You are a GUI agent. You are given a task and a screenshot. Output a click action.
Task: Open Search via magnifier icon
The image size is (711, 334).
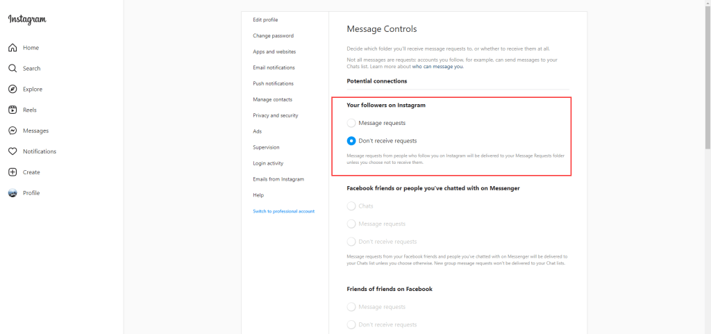pos(12,69)
